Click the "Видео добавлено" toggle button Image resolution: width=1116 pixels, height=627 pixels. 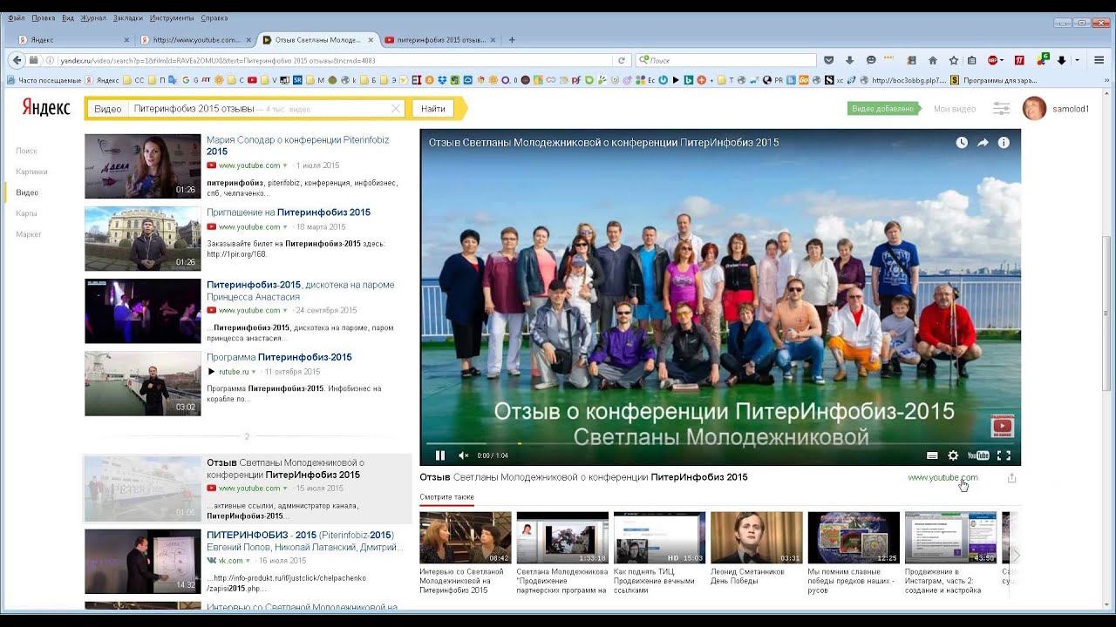pos(883,109)
